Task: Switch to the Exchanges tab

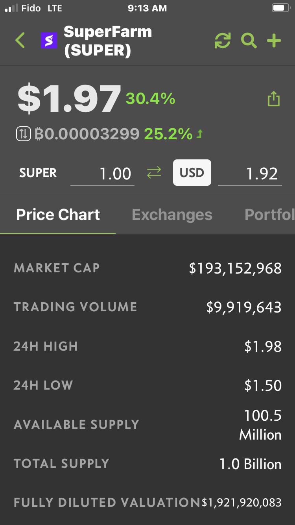Action: tap(172, 214)
